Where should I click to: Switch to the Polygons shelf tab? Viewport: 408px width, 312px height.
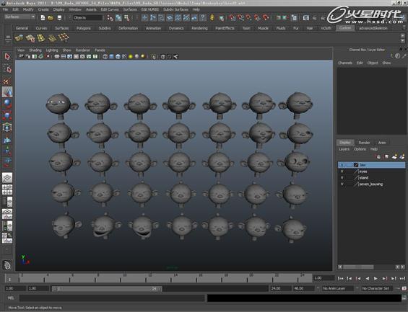pyautogui.click(x=83, y=28)
